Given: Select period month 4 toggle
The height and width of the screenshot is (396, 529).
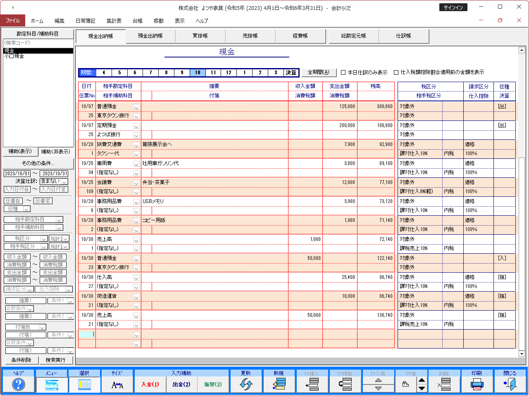Looking at the screenshot, I should pos(104,73).
